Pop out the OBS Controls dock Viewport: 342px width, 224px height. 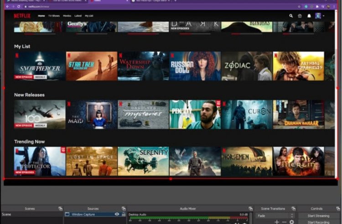click(338, 209)
